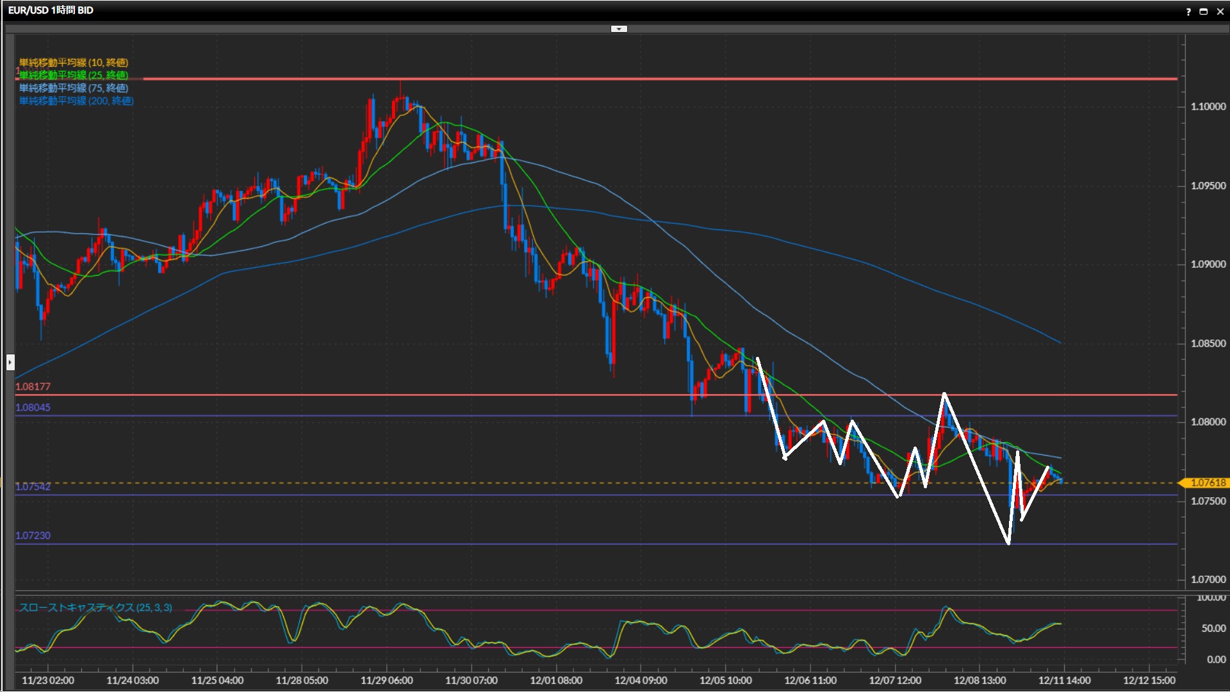This screenshot has width=1230, height=692.
Task: Click the EUR/USD 1時間 BID title
Action: tap(51, 10)
